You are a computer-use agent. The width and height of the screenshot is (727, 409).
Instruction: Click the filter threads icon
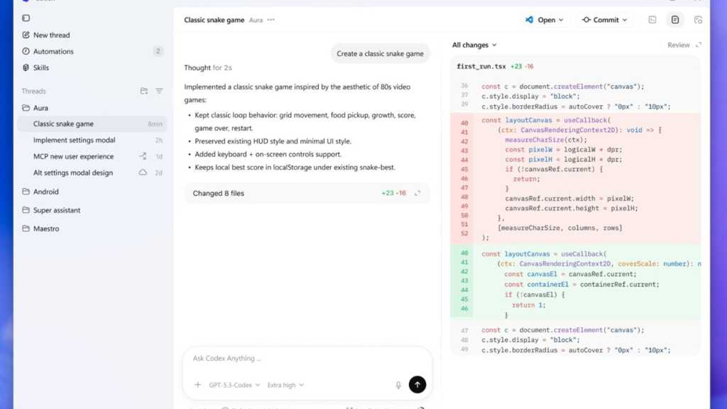[159, 91]
